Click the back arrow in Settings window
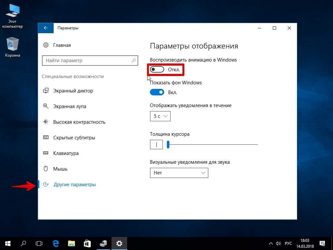The height and width of the screenshot is (250, 333). click(x=46, y=28)
